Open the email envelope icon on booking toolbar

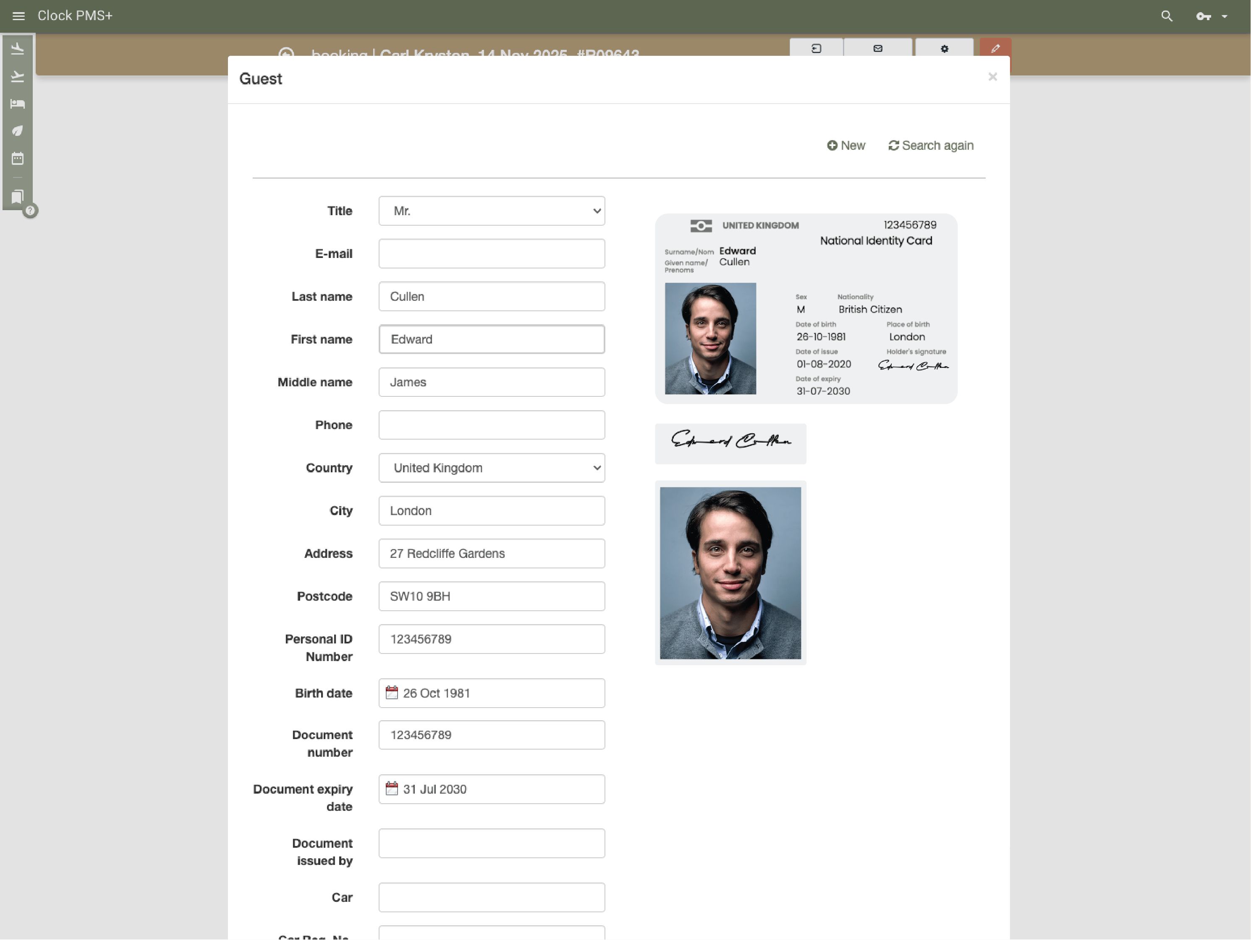(x=877, y=49)
